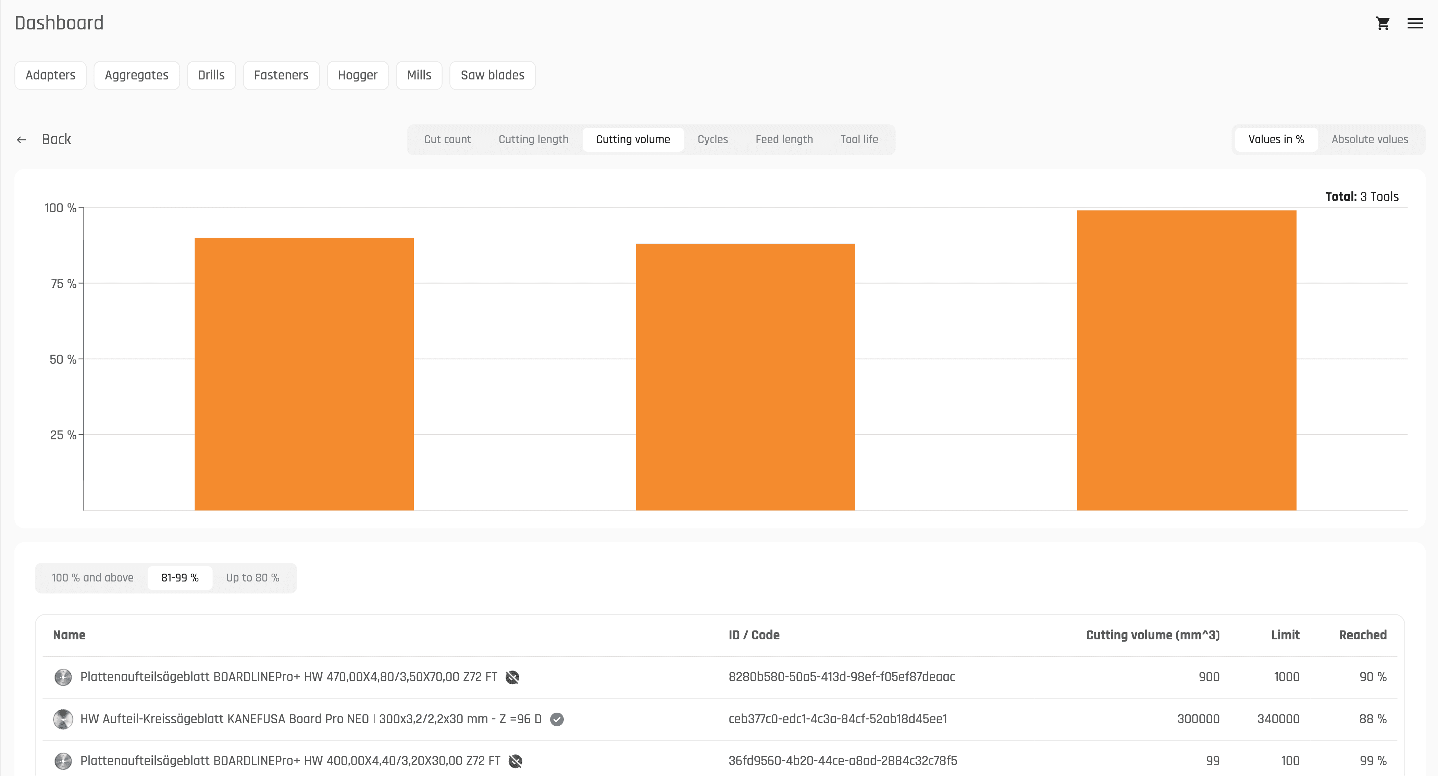The width and height of the screenshot is (1438, 776).
Task: Click ID 36fd9560-4b20-44ce-a8ad-2884c32c78f5
Action: pyautogui.click(x=843, y=761)
